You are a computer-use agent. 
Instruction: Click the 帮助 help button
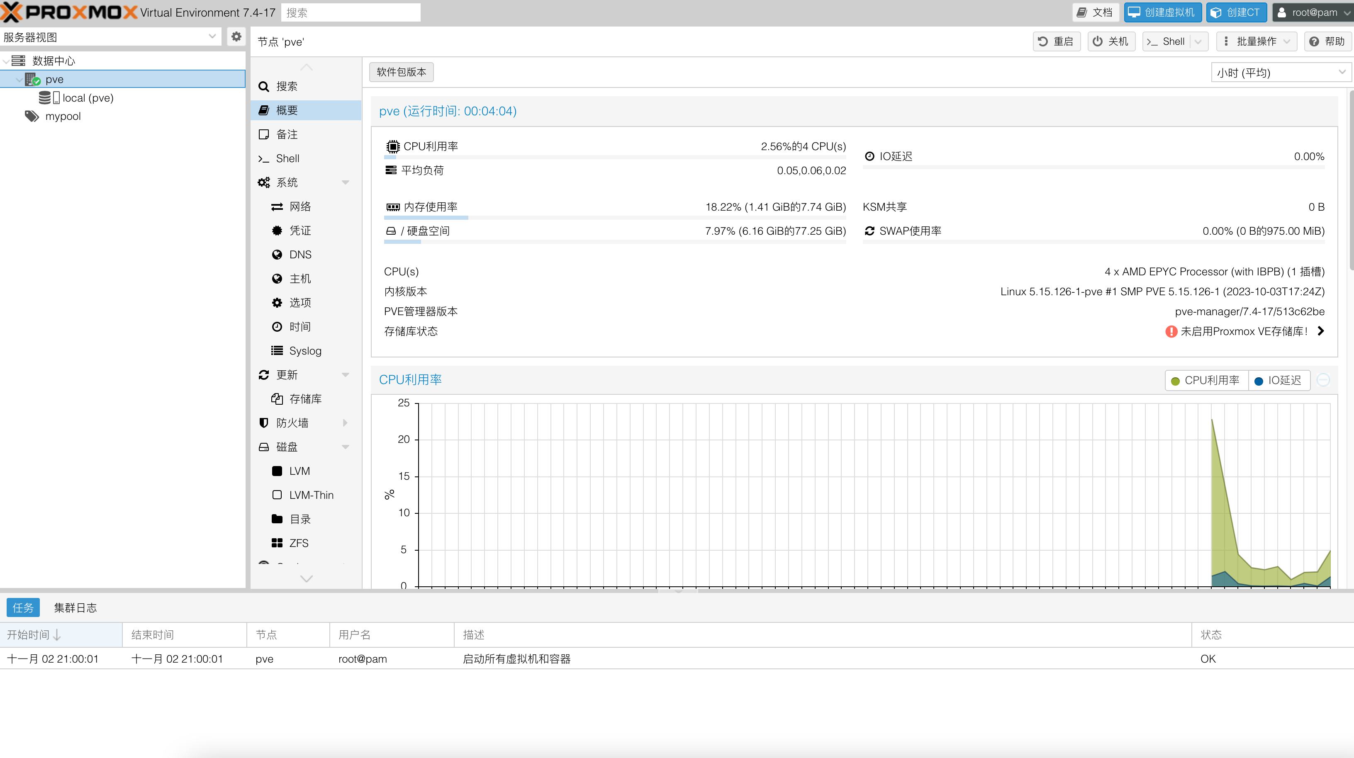[x=1327, y=41]
